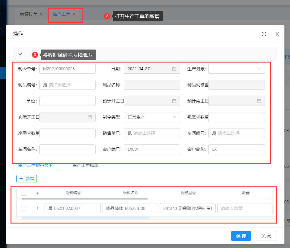Click the 保存 button
This screenshot has height=248, width=290.
tap(241, 236)
